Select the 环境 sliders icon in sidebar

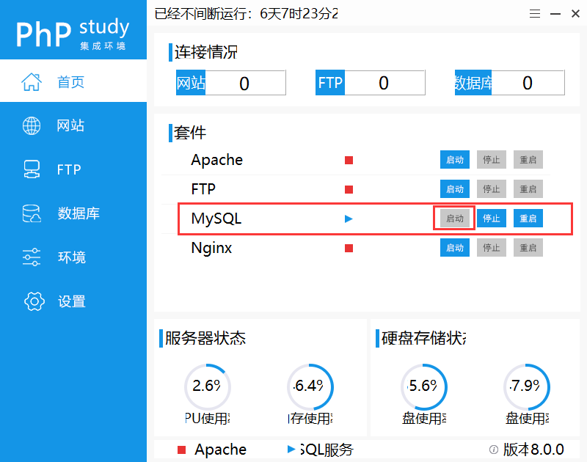(32, 257)
